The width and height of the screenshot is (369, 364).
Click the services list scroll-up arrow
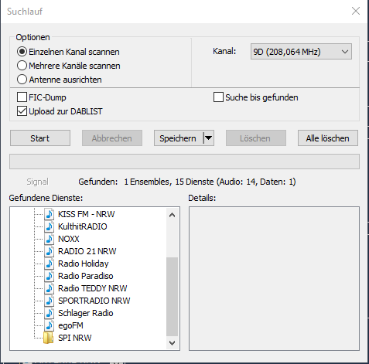pos(172,215)
